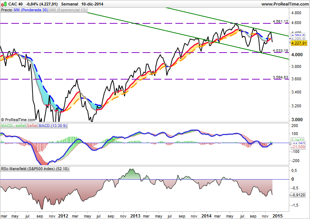
Task: Click the 3.594,83 support level label
Action: (x=280, y=77)
